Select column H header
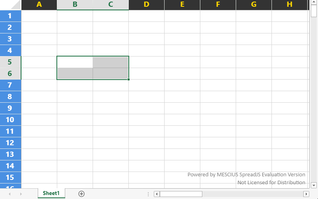318x199 pixels. (x=289, y=5)
